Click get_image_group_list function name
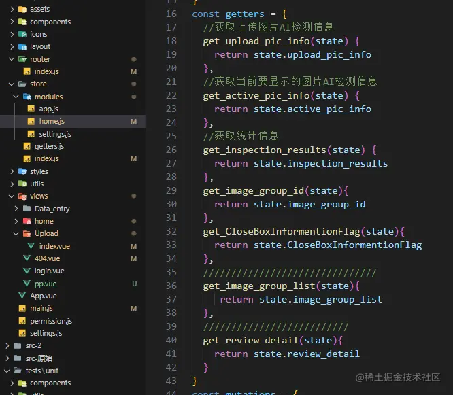453x395 pixels. coord(259,286)
